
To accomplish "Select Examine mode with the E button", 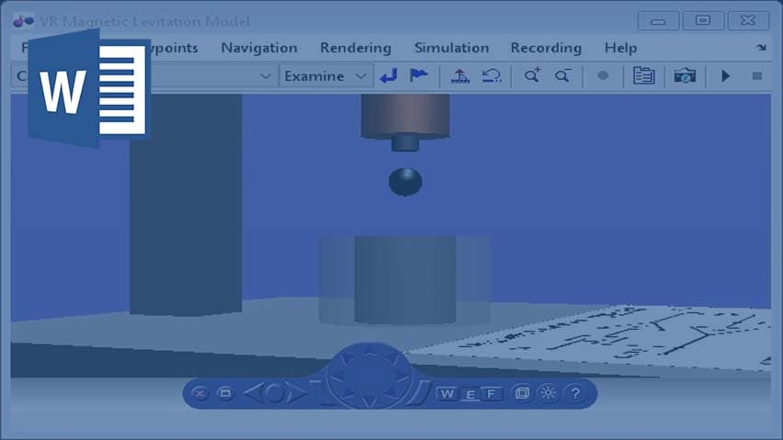I will [470, 394].
